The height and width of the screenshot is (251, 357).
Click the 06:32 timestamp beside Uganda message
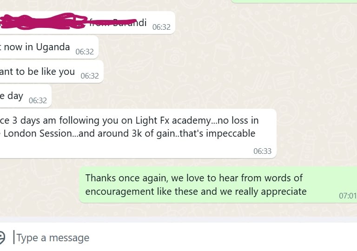[85, 52]
